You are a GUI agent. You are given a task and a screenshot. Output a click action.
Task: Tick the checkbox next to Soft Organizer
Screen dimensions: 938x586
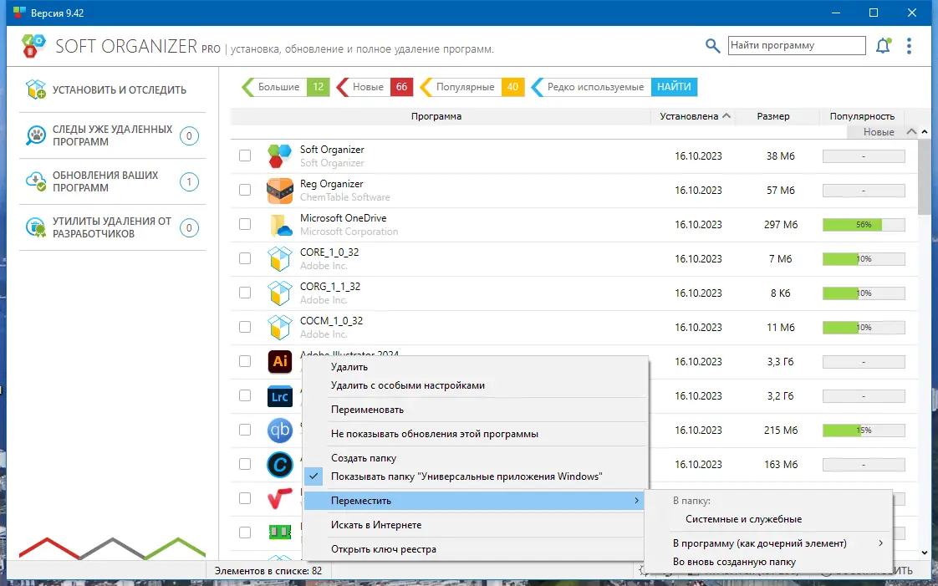coord(245,155)
